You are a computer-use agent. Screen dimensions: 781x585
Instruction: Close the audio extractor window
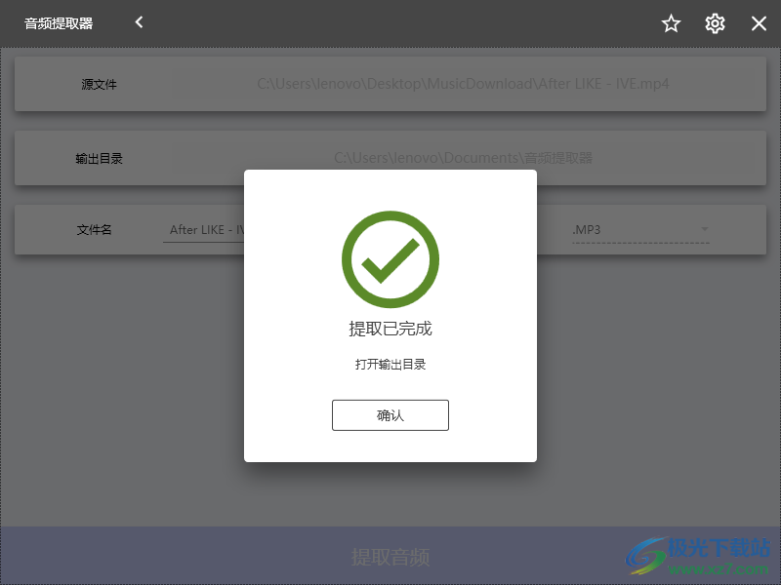pyautogui.click(x=759, y=23)
